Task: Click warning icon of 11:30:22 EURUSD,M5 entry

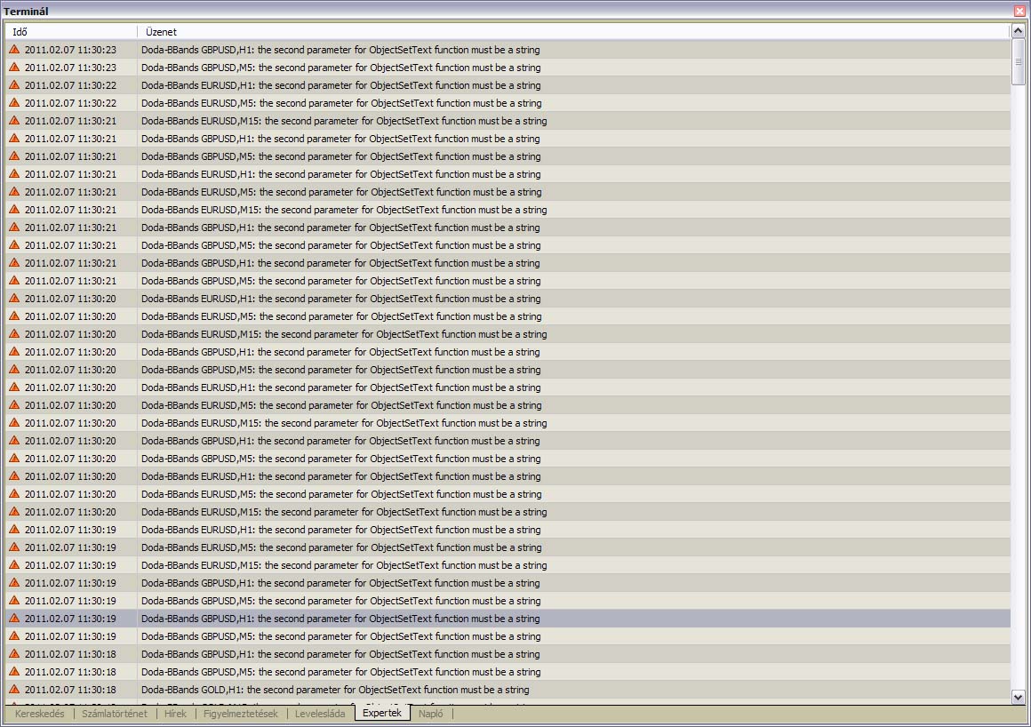Action: tap(14, 103)
